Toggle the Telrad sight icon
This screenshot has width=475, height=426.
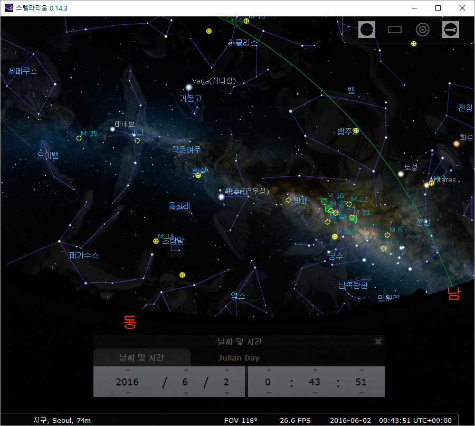[x=423, y=30]
